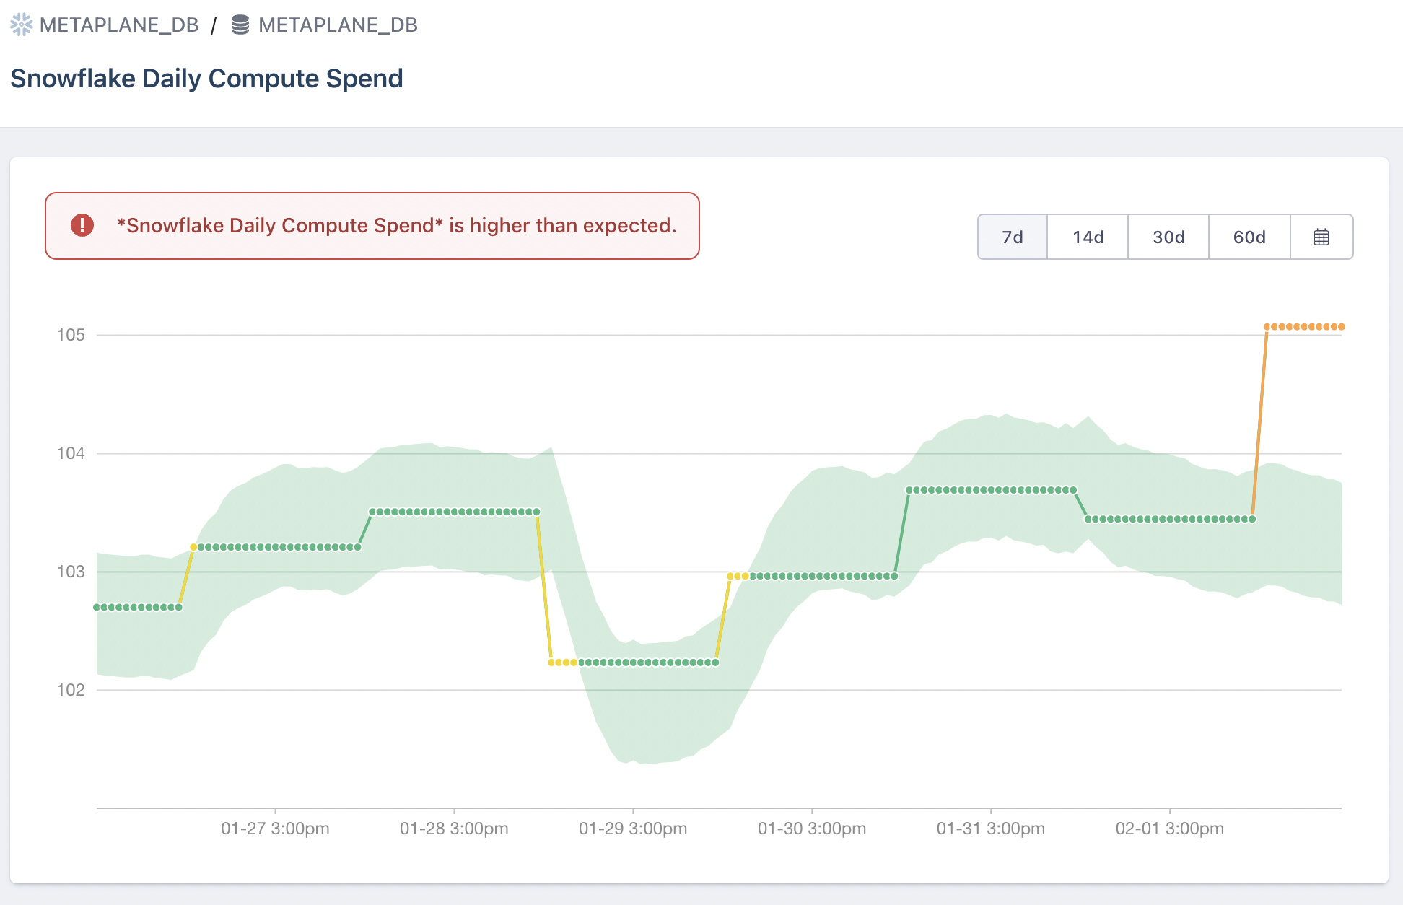Click the database stack icon in the breadcrumb

(240, 25)
